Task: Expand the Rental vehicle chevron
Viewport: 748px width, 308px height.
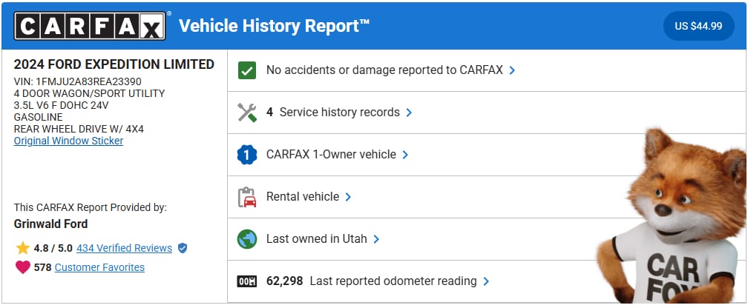Action: point(348,197)
